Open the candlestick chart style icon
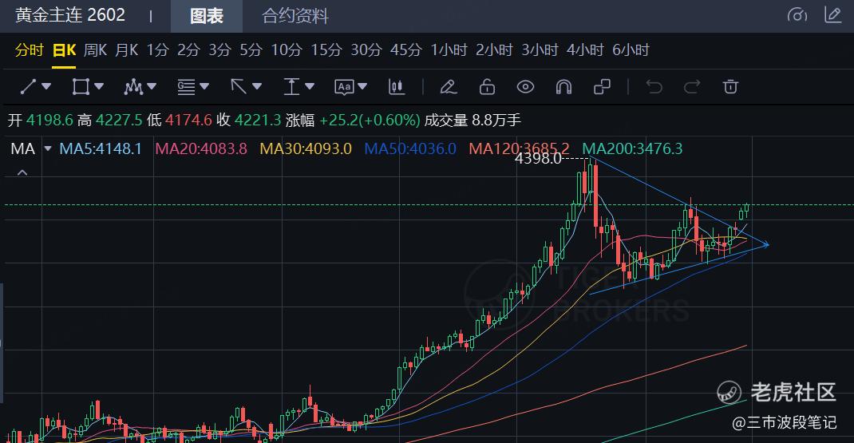 (x=397, y=86)
